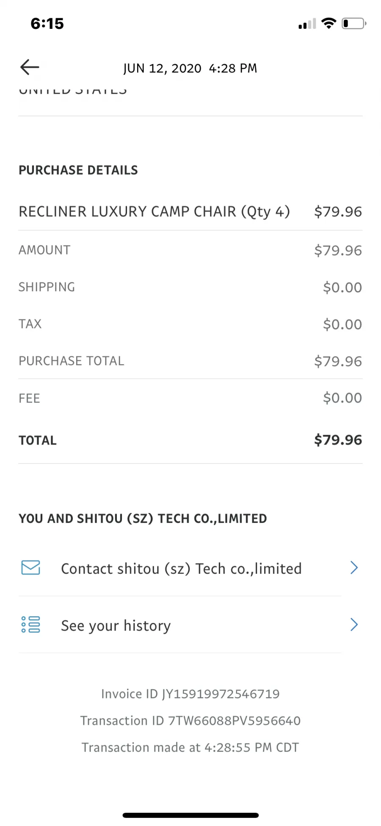Tap the battery status icon
381x826 pixels.
tap(354, 23)
